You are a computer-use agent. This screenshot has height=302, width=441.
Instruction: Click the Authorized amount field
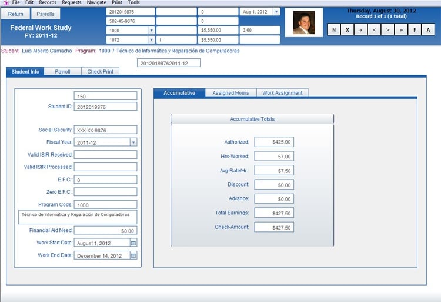(274, 142)
